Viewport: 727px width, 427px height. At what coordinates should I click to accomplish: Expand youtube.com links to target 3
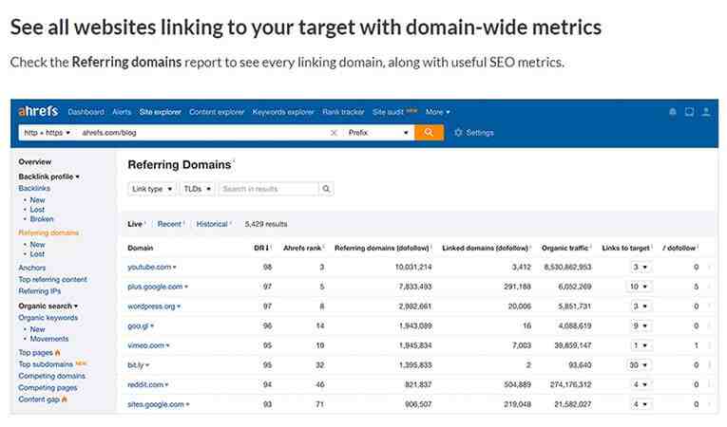[641, 267]
